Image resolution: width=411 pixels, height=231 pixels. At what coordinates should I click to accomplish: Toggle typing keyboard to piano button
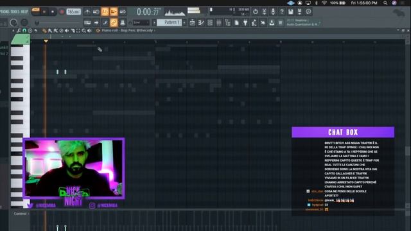coord(87,23)
